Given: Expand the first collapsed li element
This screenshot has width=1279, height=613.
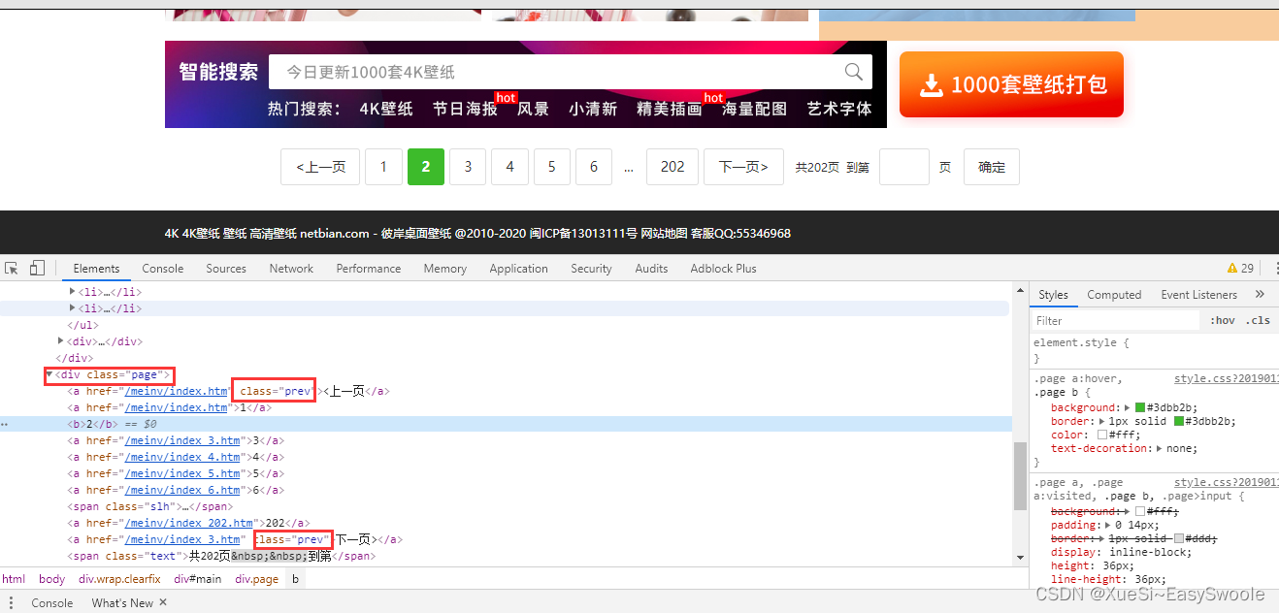Looking at the screenshot, I should coord(72,291).
